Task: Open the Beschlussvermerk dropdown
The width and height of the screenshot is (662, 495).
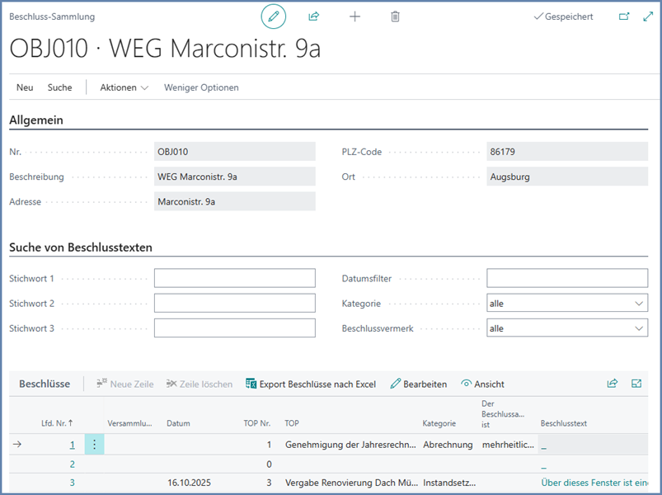Action: 566,328
